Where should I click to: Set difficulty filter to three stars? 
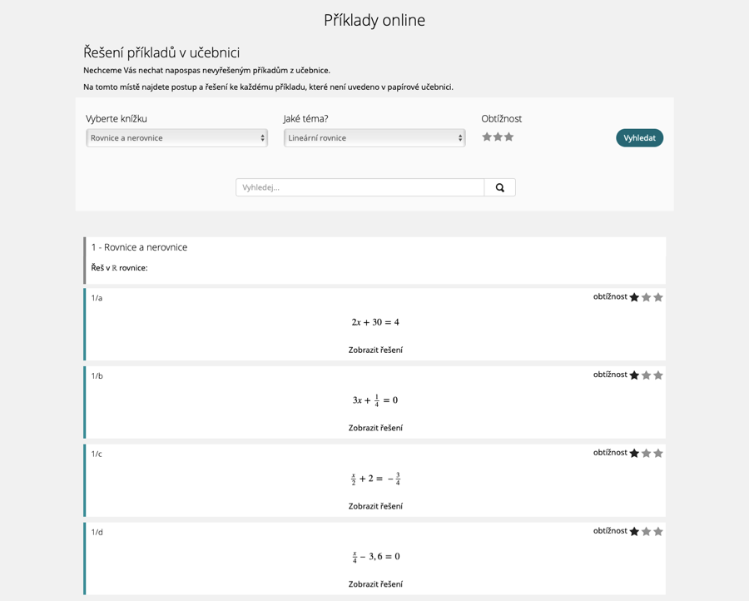point(509,137)
